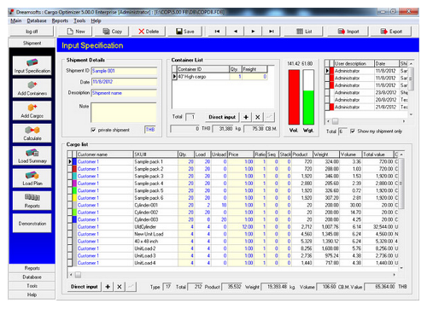Click the Description input field

[124, 93]
